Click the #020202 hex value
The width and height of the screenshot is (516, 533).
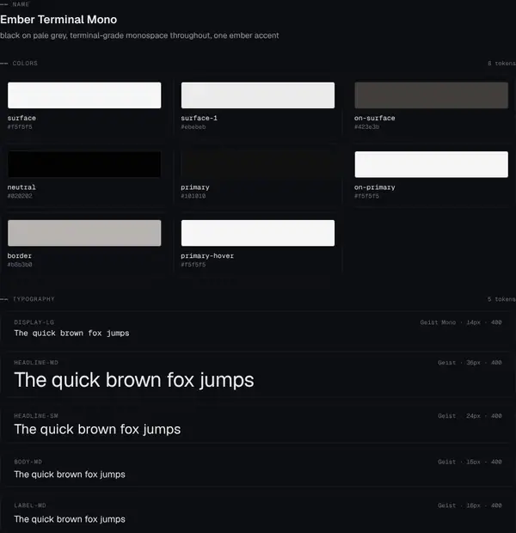pyautogui.click(x=20, y=196)
